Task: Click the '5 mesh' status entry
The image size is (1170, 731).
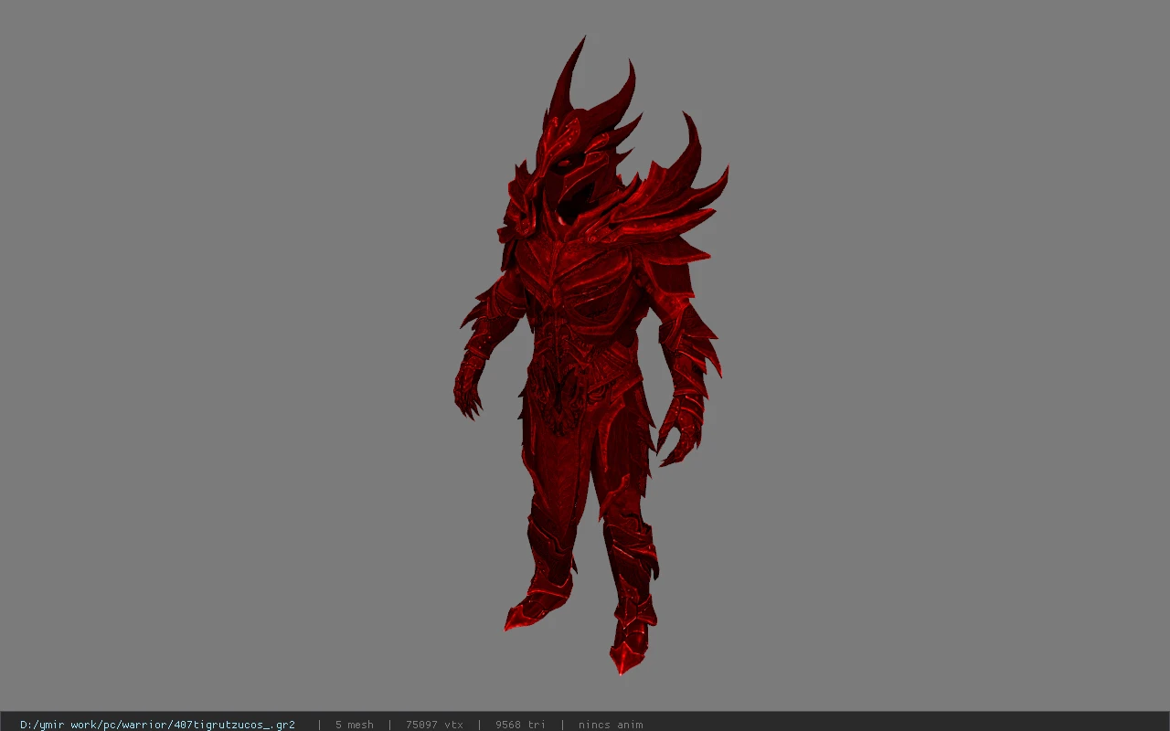Action: click(x=354, y=725)
